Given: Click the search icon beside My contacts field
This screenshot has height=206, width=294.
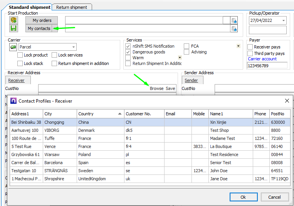Looking at the screenshot, I should (234, 28).
